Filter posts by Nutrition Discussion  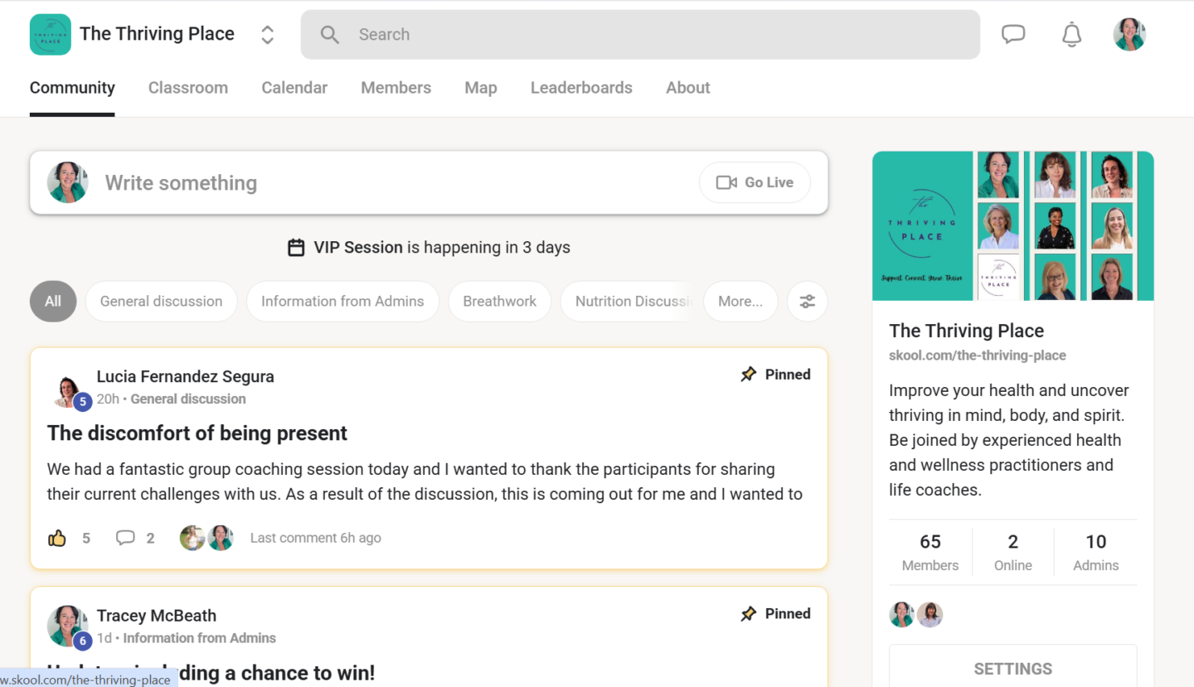click(x=629, y=302)
